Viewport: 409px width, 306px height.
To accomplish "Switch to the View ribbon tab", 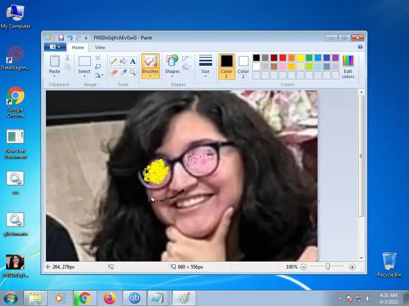I will 100,47.
